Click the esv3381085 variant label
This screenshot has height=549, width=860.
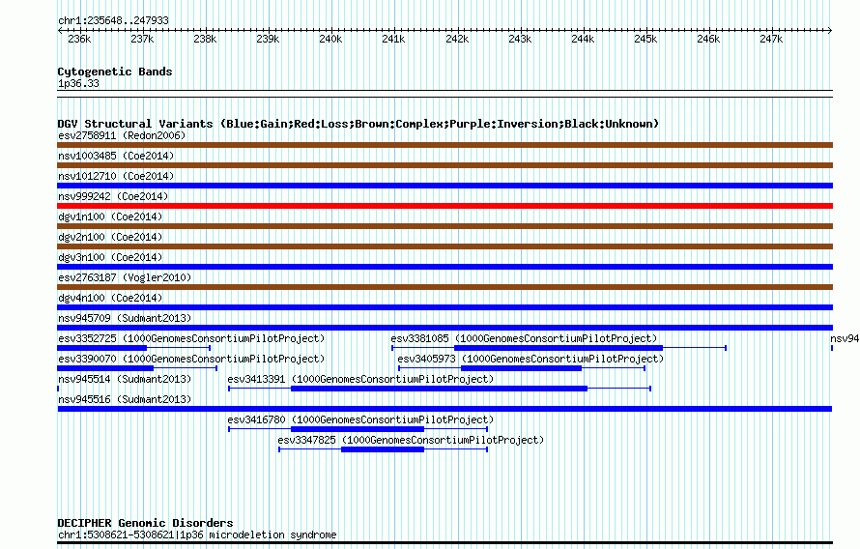[x=524, y=338]
